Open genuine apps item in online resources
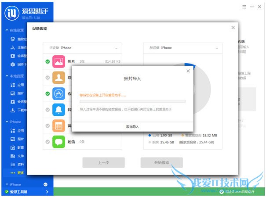266x197 pixels. pyautogui.click(x=18, y=47)
